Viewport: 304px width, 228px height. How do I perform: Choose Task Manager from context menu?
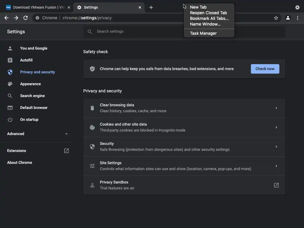(203, 33)
